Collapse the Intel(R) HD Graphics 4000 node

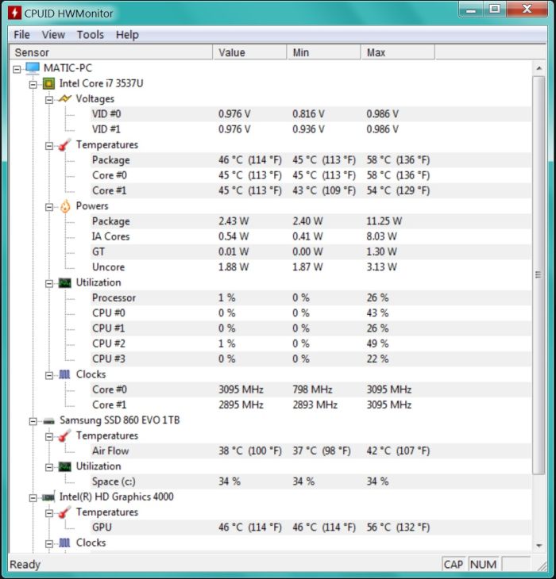(x=33, y=498)
